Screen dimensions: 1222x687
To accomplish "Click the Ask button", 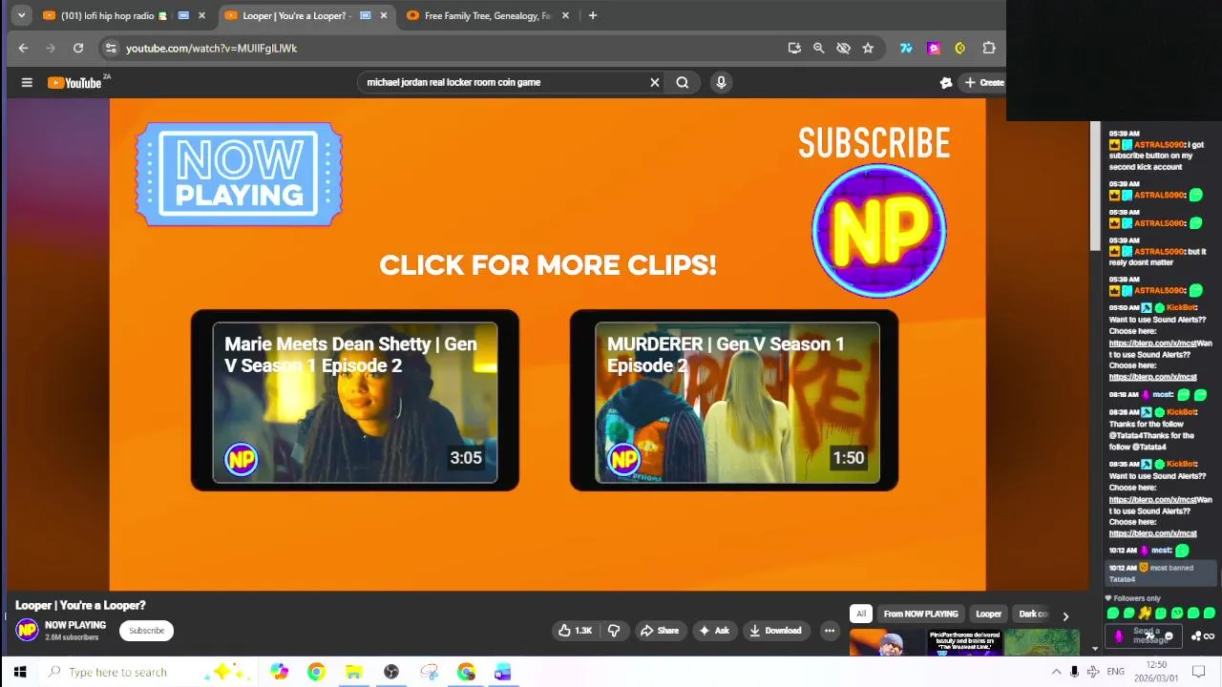I will point(714,631).
